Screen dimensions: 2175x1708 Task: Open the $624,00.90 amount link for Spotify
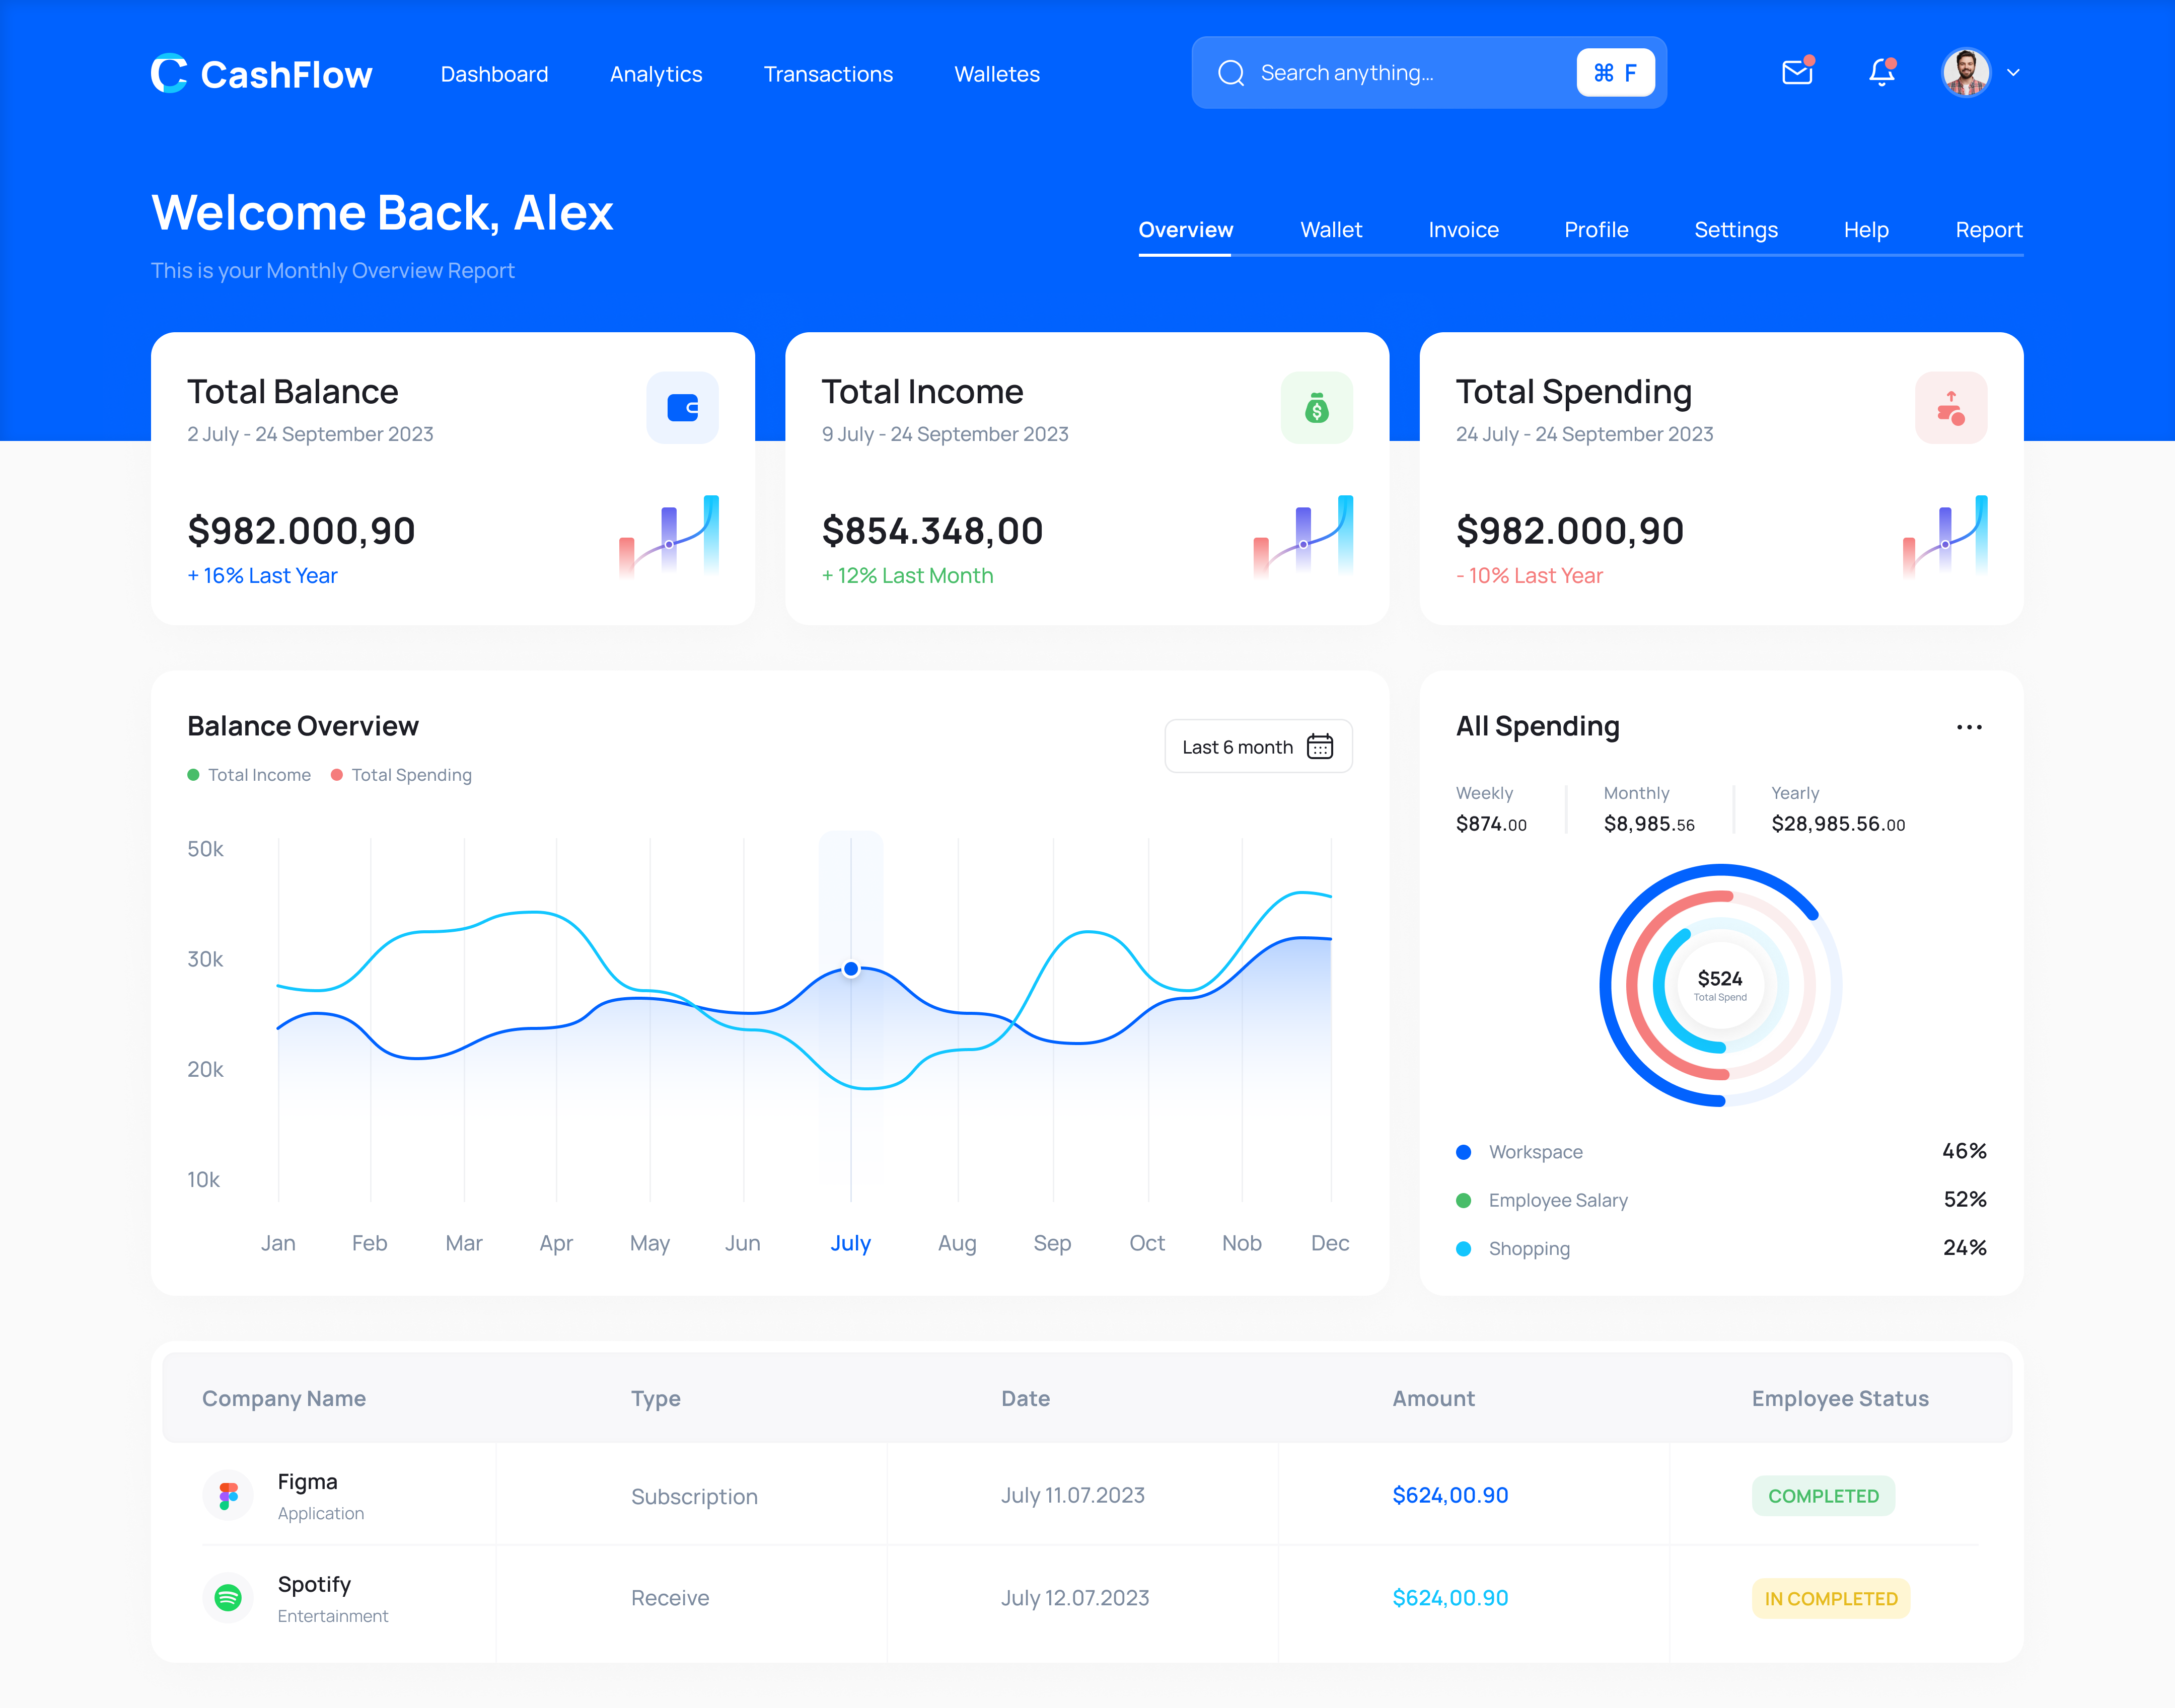click(1451, 1597)
